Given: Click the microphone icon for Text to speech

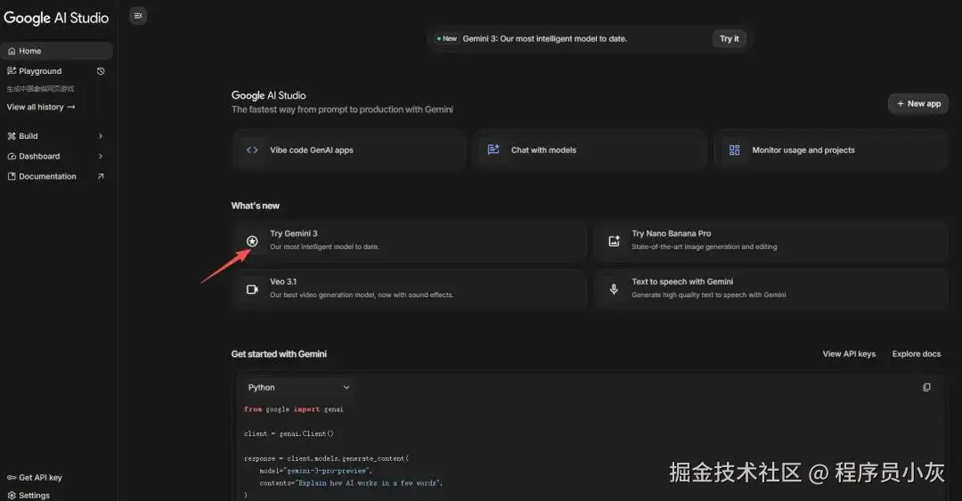Looking at the screenshot, I should (614, 289).
